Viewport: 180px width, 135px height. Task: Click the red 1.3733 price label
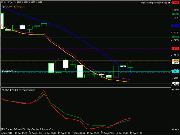[x=175, y=49]
